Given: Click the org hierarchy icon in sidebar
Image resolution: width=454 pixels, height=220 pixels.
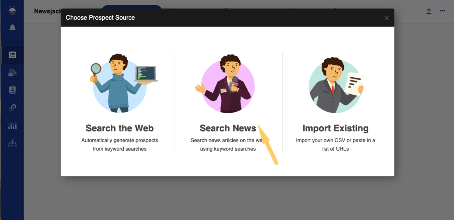Looking at the screenshot, I should (x=12, y=144).
